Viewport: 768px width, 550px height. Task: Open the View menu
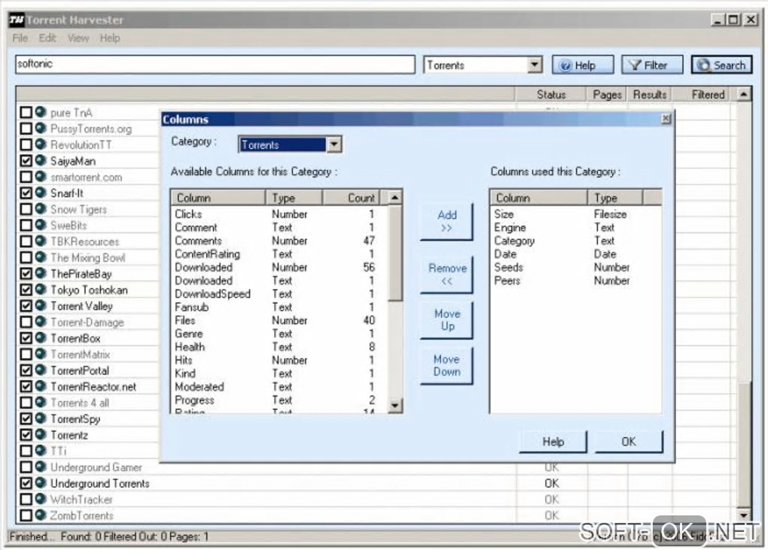(78, 38)
